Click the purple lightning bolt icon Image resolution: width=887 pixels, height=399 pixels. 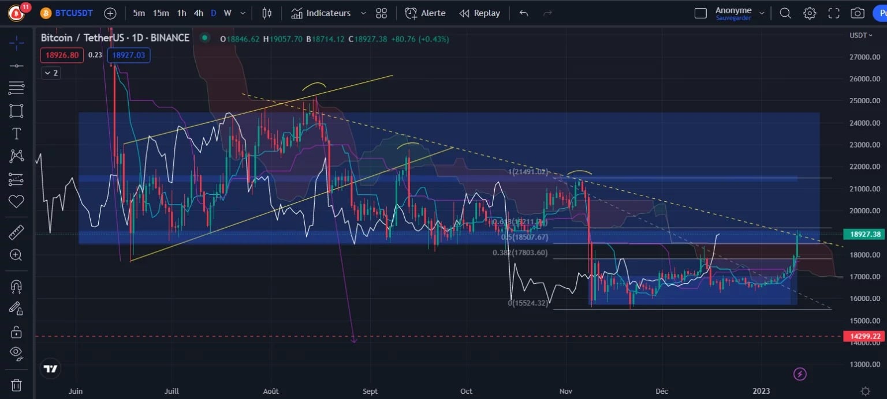tap(800, 374)
